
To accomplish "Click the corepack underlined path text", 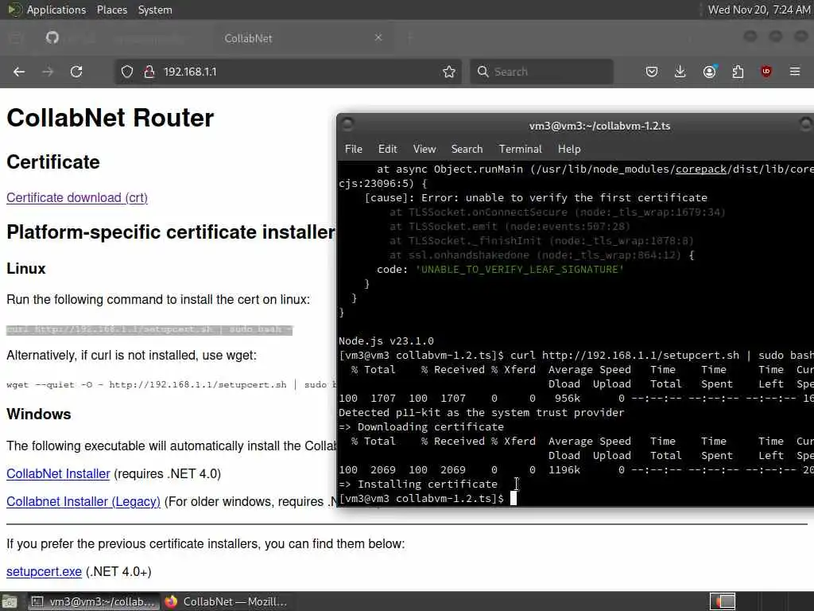I will point(701,169).
